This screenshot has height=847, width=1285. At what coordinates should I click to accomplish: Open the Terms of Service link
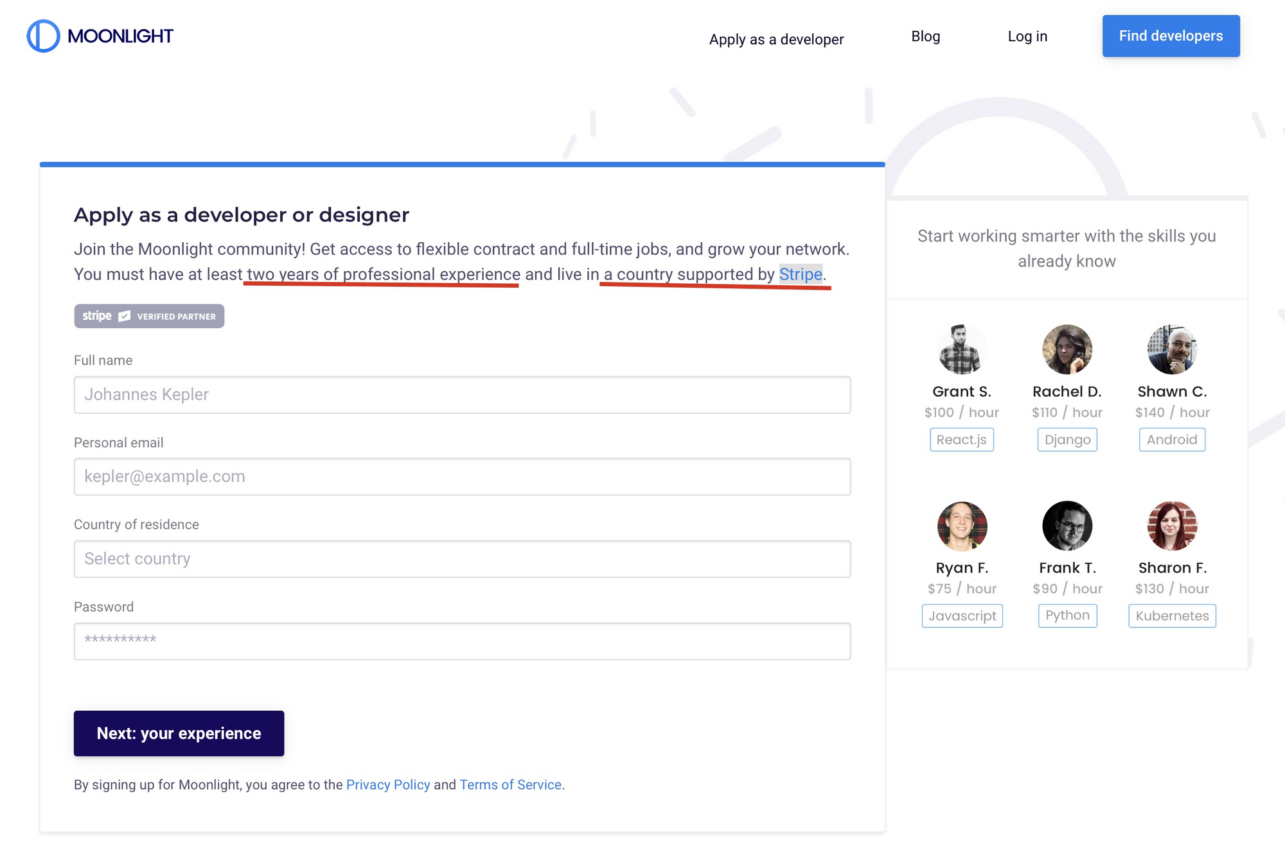coord(510,785)
